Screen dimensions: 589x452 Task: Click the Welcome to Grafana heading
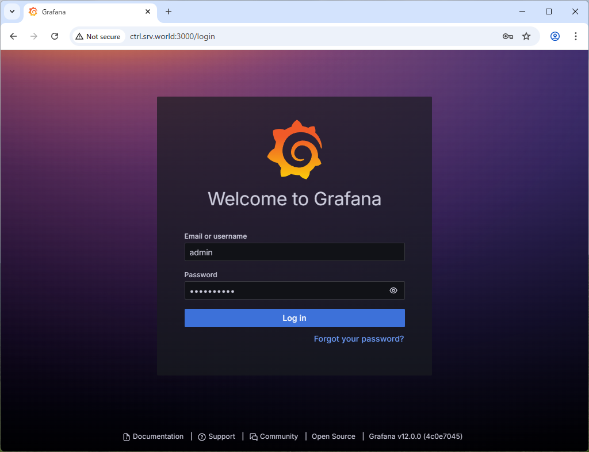[294, 198]
